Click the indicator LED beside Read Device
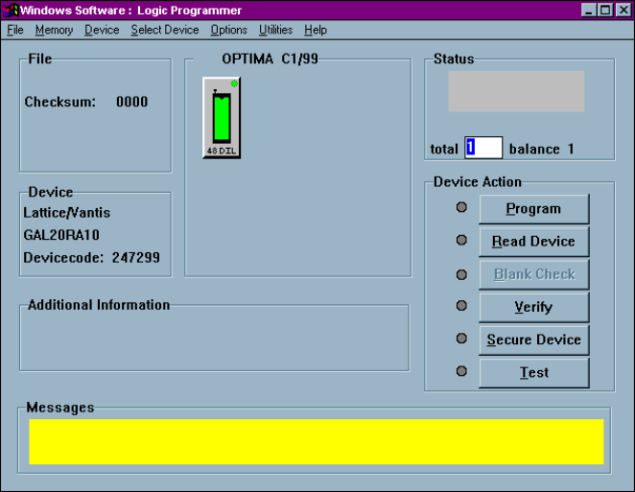This screenshot has width=635, height=492. click(461, 241)
